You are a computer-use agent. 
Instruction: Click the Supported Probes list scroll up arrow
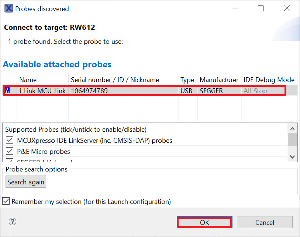[x=292, y=129]
